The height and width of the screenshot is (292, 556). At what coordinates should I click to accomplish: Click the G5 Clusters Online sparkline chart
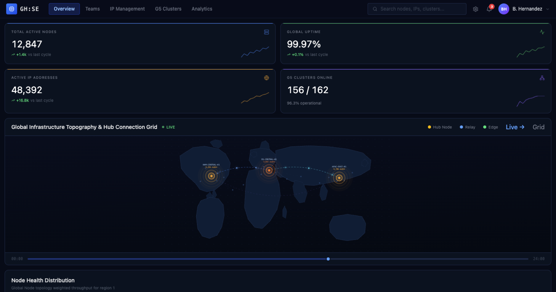530,101
